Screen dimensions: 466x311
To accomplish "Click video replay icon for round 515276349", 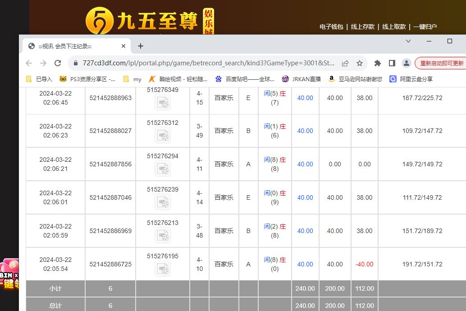I will pyautogui.click(x=162, y=103).
